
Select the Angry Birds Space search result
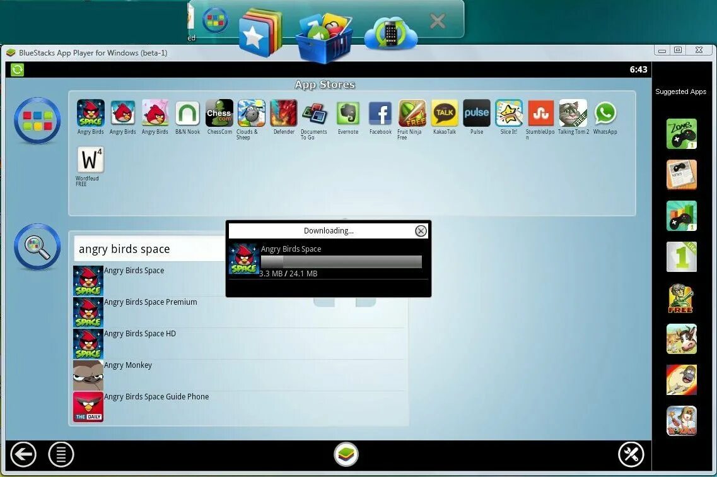tap(238, 281)
